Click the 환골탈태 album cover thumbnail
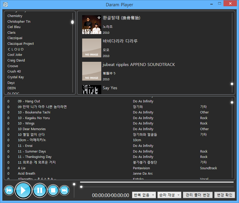239x203 pixels. click(x=91, y=24)
